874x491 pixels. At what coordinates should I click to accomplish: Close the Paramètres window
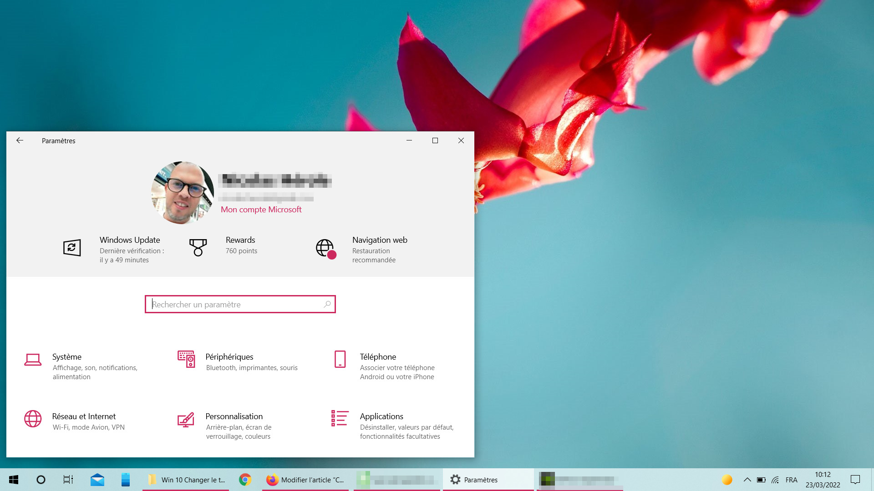[461, 140]
